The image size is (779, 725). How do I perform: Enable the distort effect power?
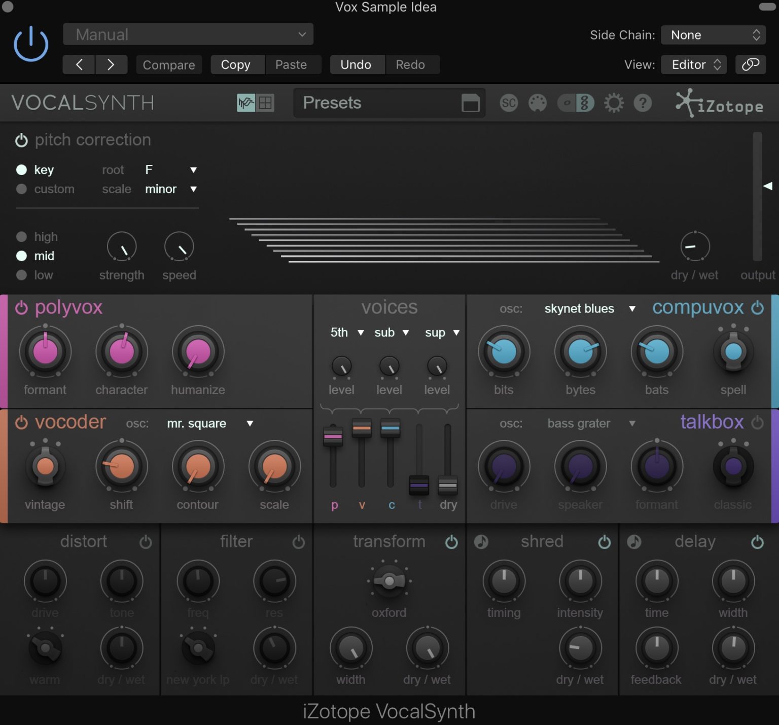146,542
